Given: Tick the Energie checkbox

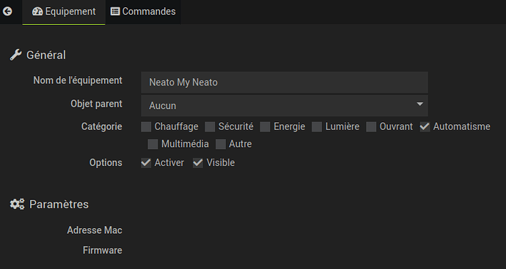Looking at the screenshot, I should point(265,126).
